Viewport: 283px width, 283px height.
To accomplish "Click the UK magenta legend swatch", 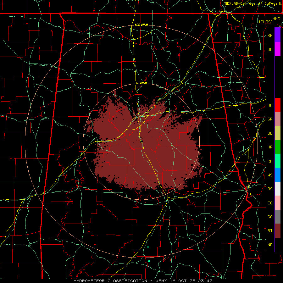I will (278, 49).
